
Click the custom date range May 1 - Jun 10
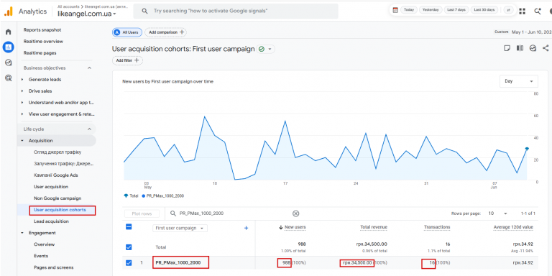coord(532,32)
